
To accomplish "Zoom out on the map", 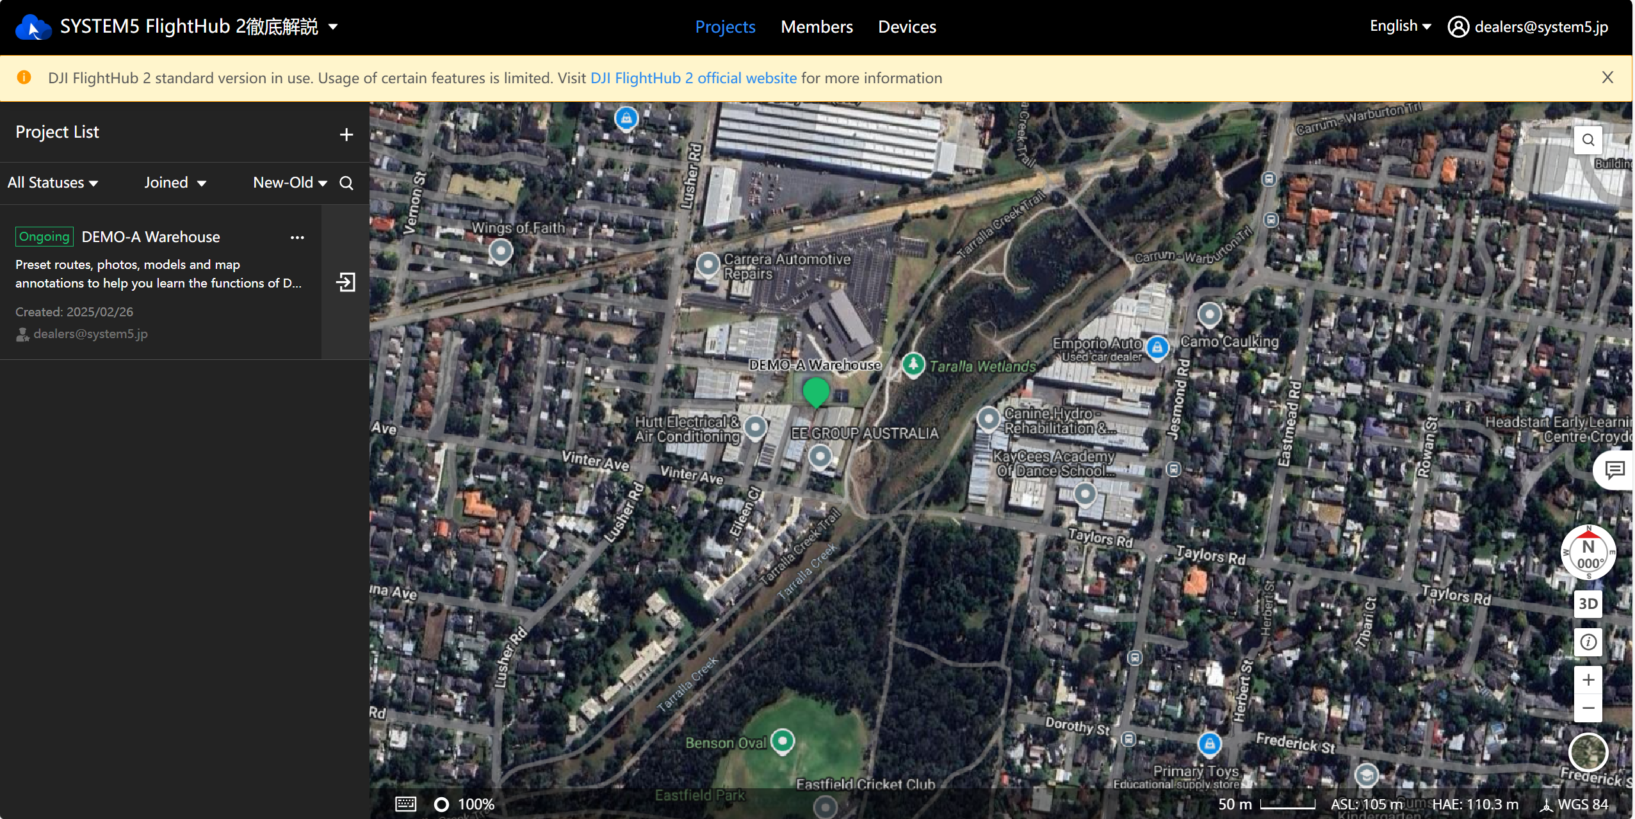I will click(1588, 708).
